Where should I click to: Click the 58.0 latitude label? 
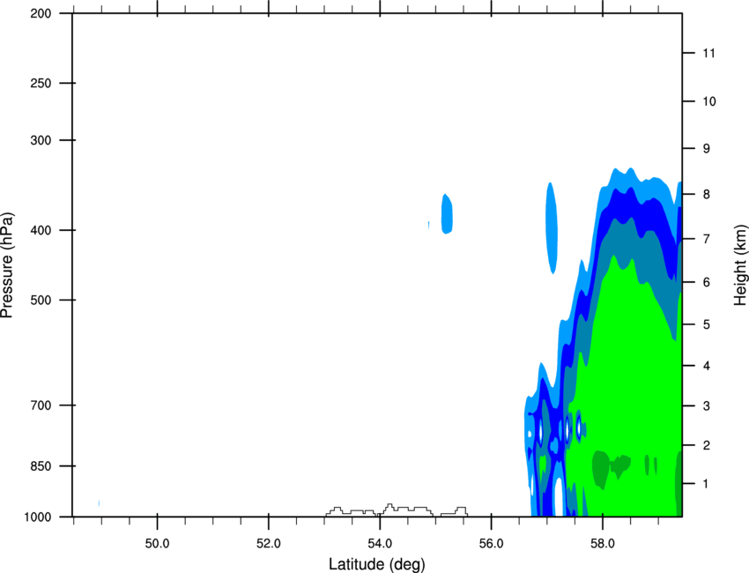pyautogui.click(x=603, y=544)
